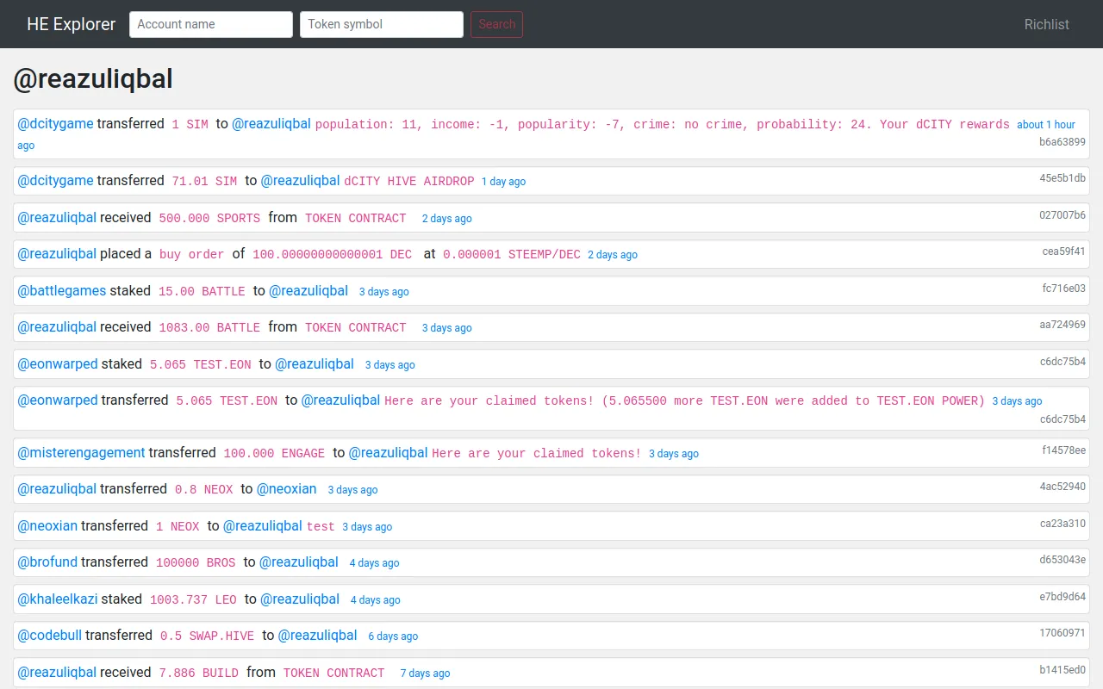
Task: Open @dcitygame in the 71.01 SIM row
Action: click(55, 181)
